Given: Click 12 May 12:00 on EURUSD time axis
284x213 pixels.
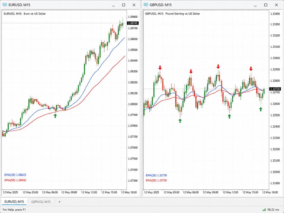Looking at the screenshot, I should (89, 192).
